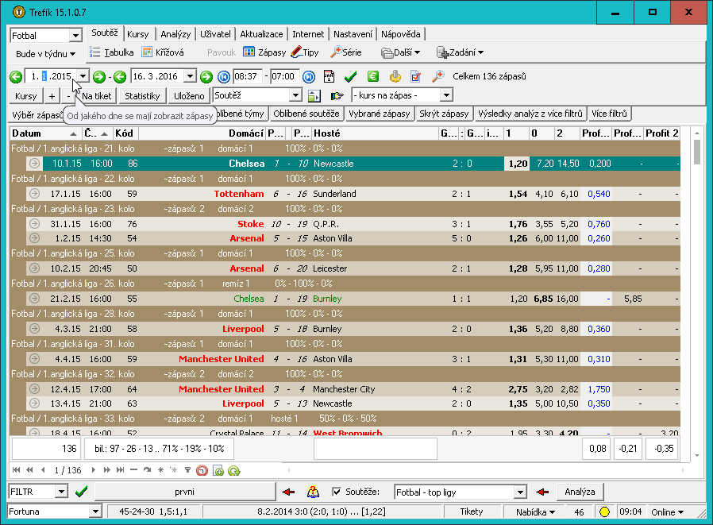Click the help book icon with question mark
This screenshot has width=713, height=525.
click(313, 492)
